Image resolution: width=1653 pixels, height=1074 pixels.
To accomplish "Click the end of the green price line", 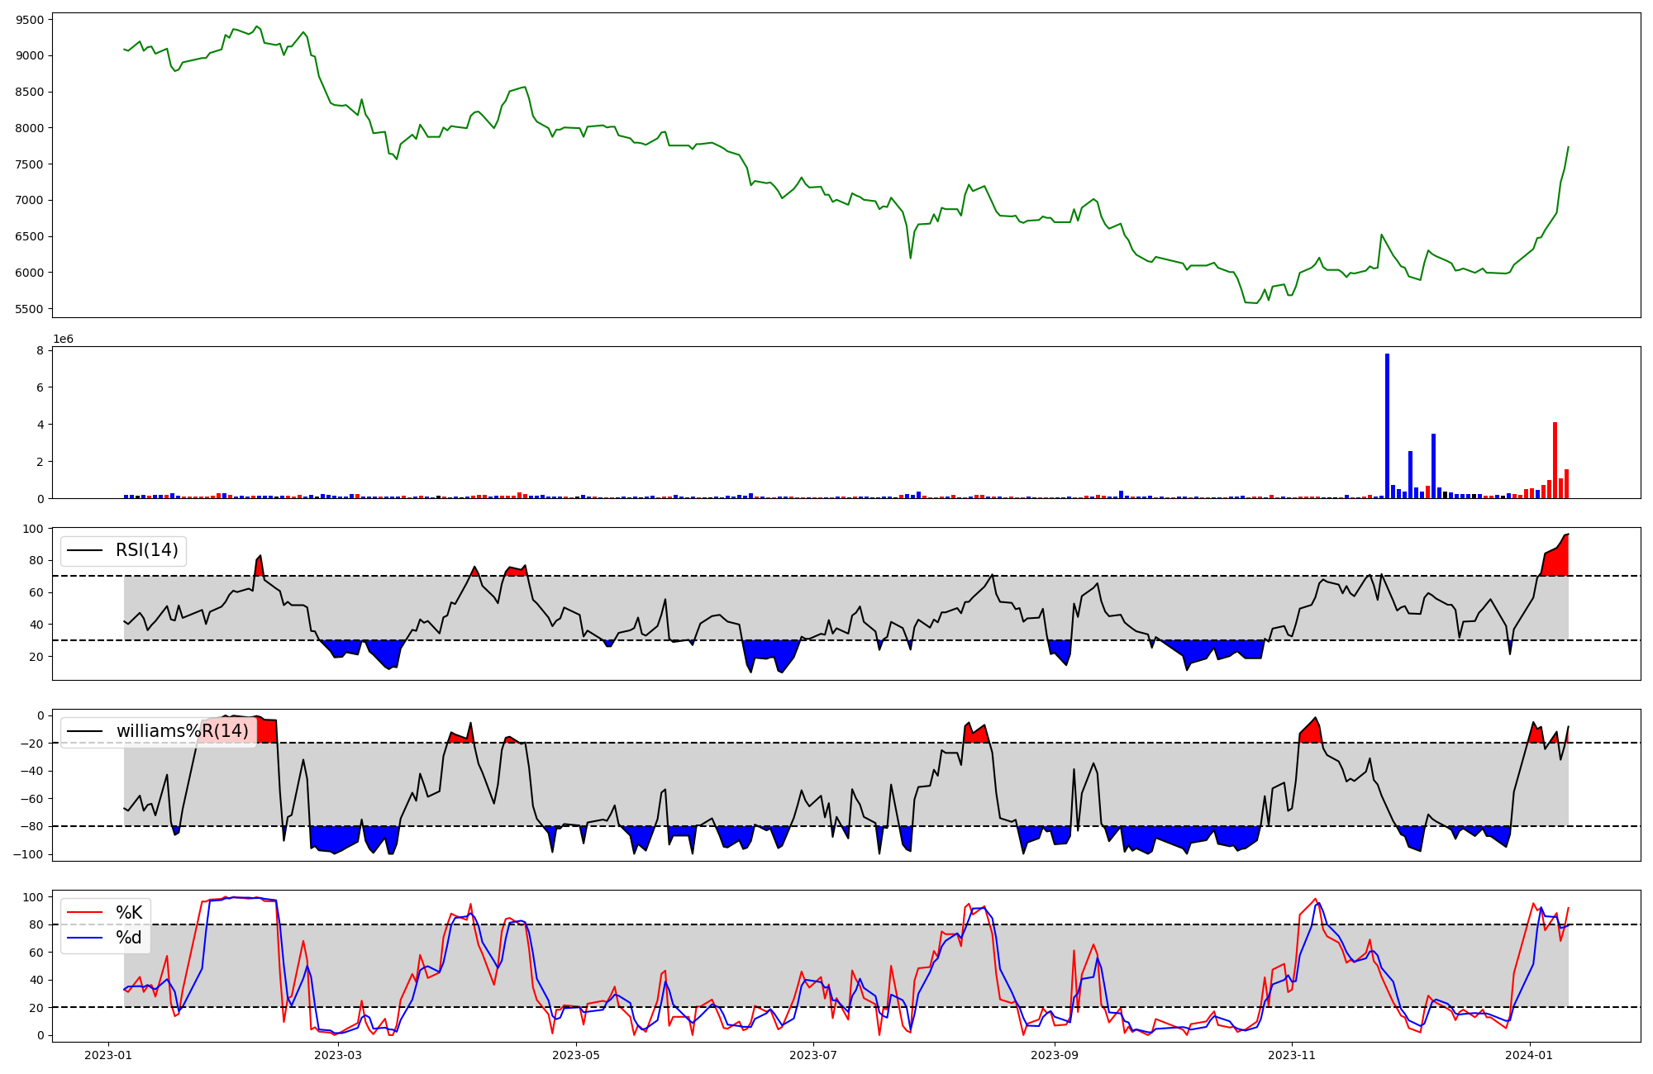I will coord(1568,147).
